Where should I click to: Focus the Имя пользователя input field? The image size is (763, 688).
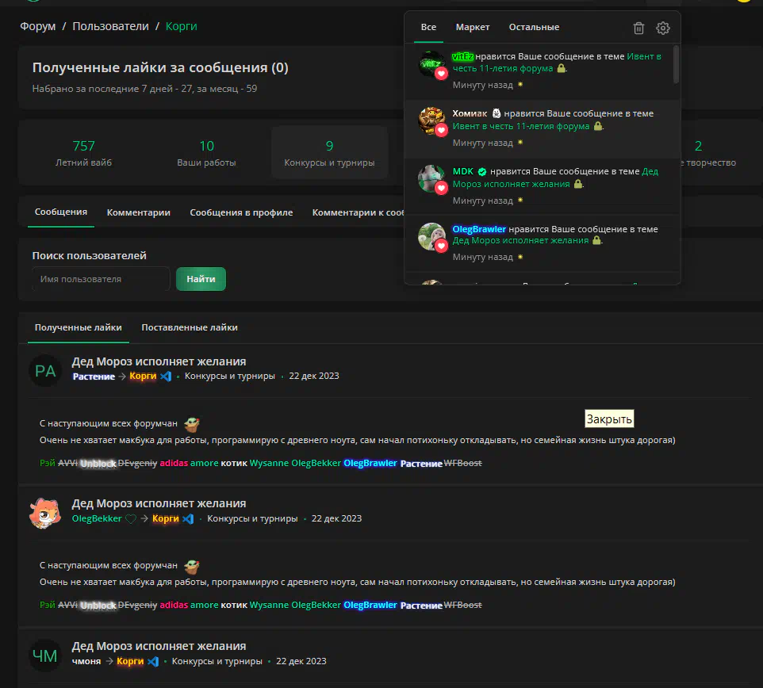coord(101,279)
